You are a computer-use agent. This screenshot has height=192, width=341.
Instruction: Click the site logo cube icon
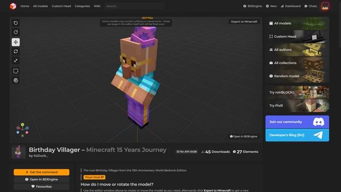click(x=13, y=6)
